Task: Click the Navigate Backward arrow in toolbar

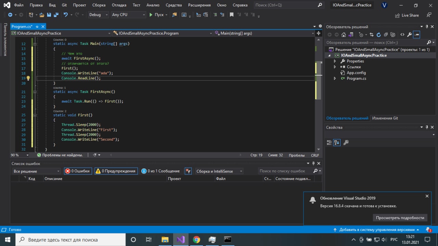Action: click(x=10, y=15)
